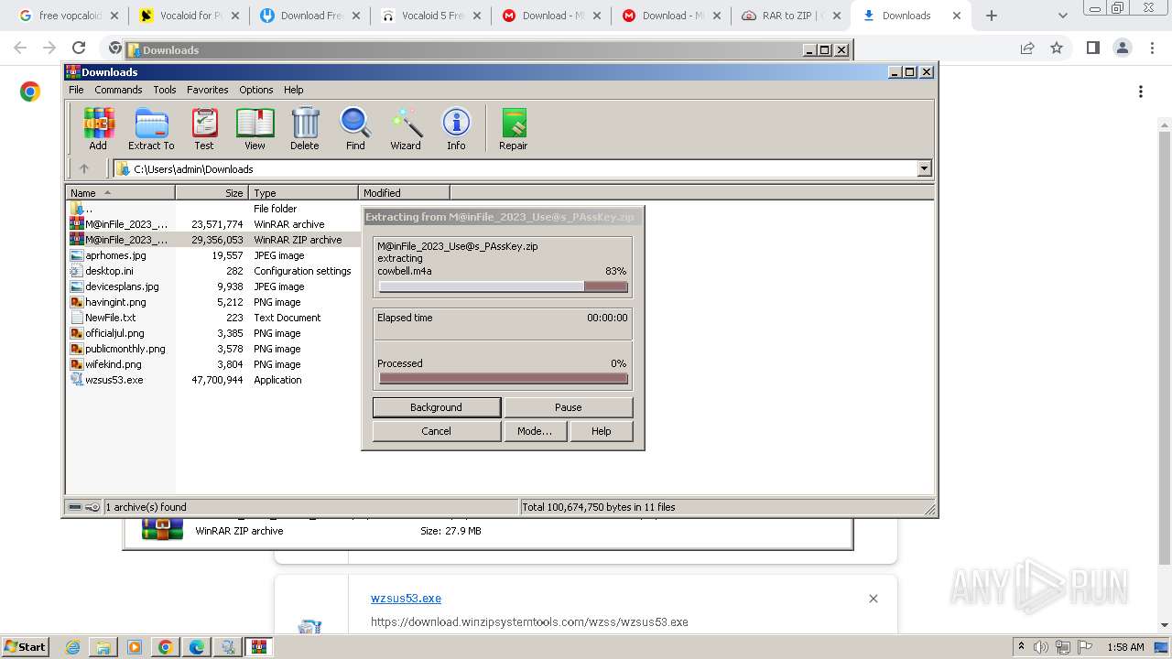Click the Chrome icon in taskbar

click(x=165, y=647)
